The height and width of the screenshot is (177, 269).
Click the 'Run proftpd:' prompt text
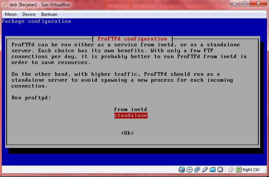(x=31, y=98)
